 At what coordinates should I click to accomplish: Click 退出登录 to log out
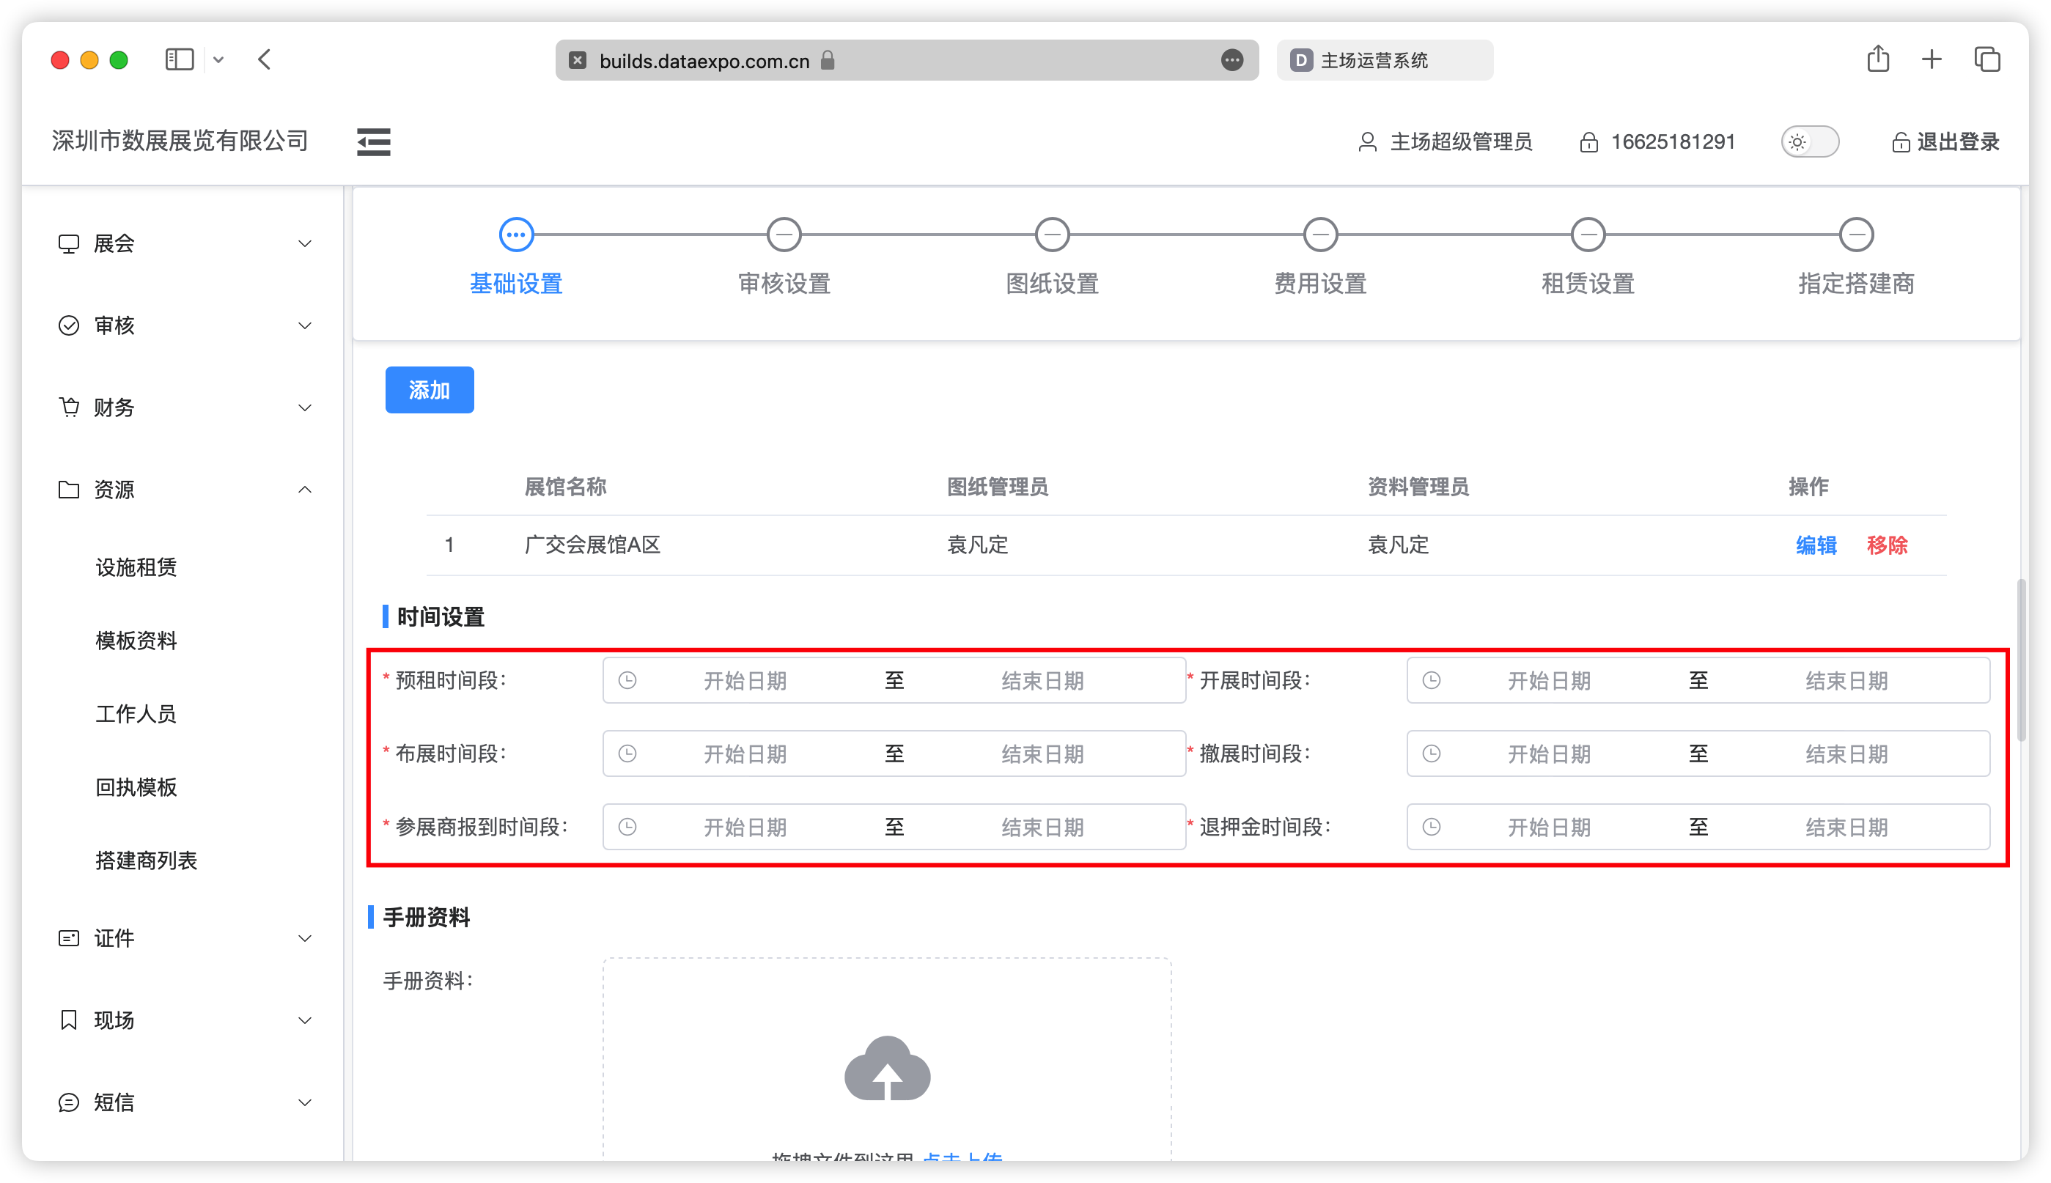tap(1945, 142)
